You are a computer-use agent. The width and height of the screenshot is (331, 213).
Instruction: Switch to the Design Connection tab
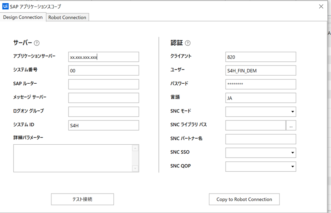23,17
